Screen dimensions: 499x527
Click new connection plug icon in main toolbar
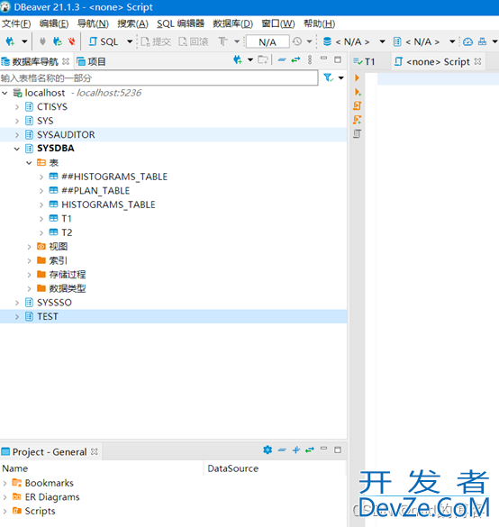10,41
